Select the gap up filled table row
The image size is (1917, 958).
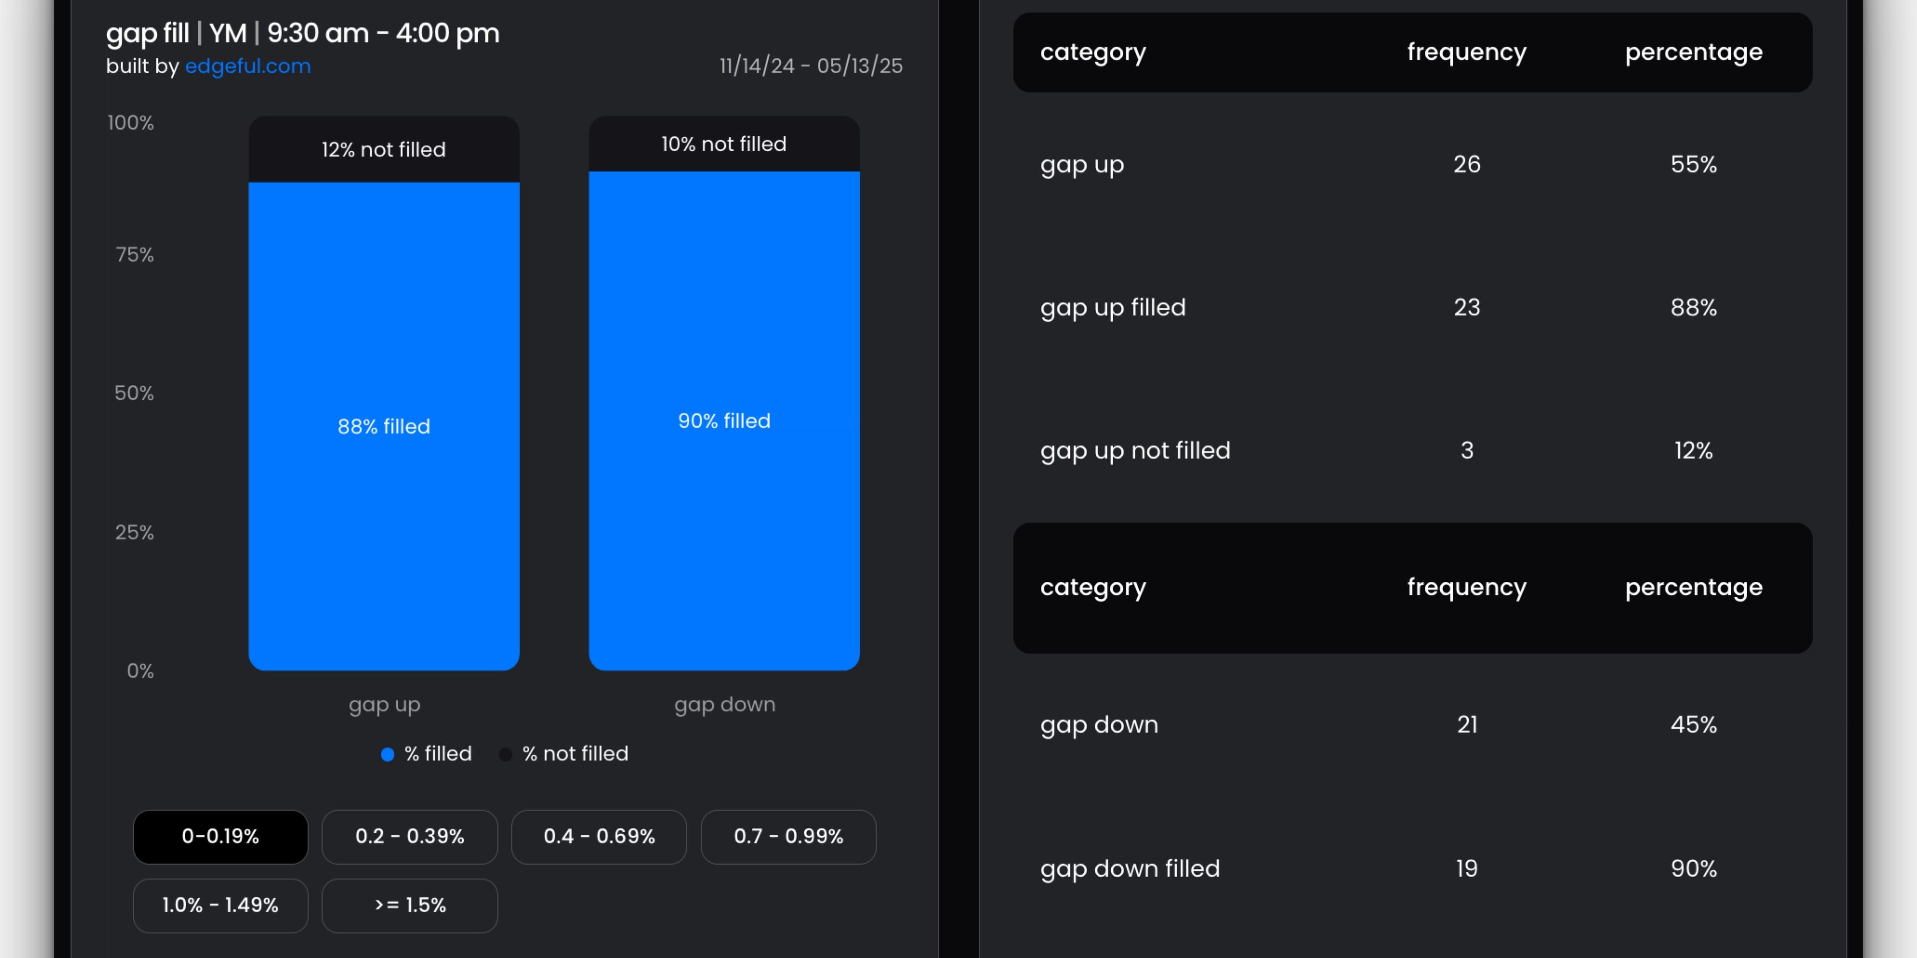[x=1412, y=307]
